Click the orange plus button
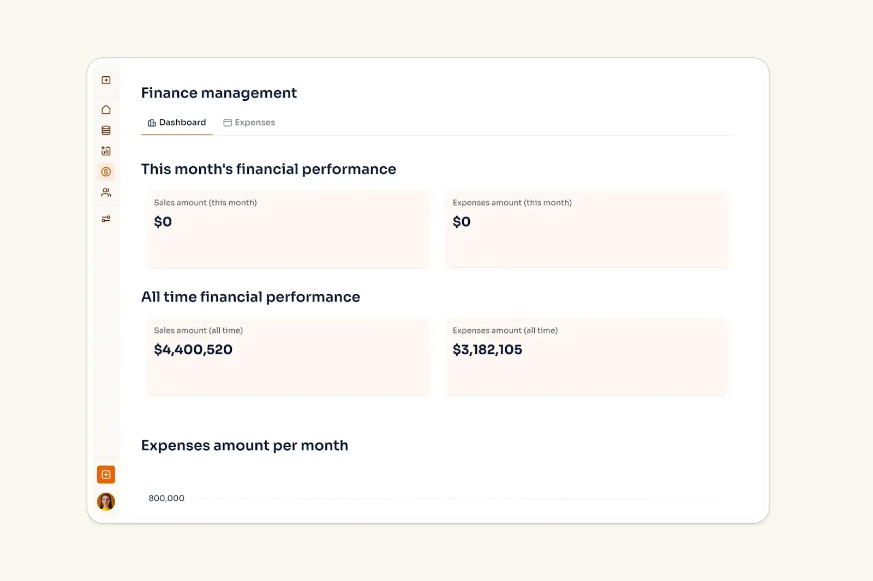This screenshot has height=581, width=873. [x=106, y=474]
